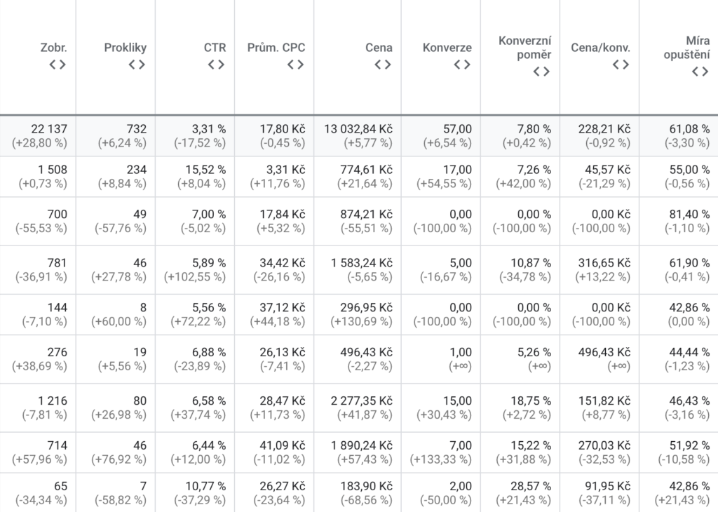
Task: Click the sort arrows under CTR header
Action: click(216, 65)
